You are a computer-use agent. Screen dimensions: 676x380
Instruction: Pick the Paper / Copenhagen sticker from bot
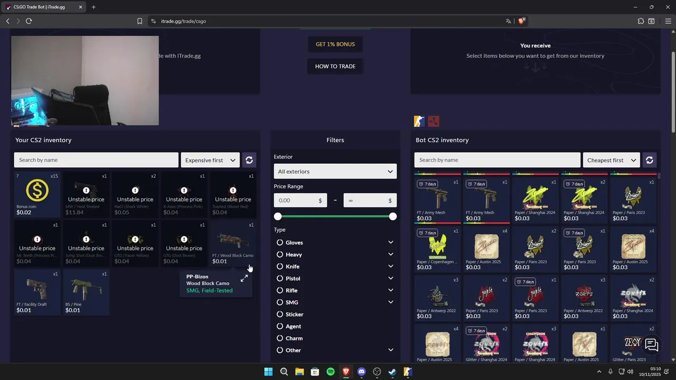[437, 249]
